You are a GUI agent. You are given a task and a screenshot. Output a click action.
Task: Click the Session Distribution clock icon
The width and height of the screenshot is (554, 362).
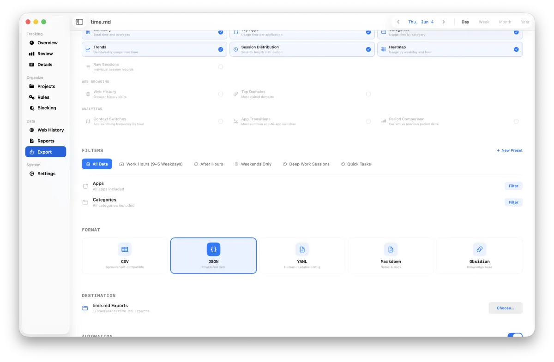236,49
